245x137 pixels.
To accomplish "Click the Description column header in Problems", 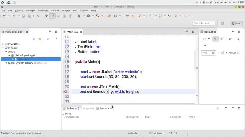I will (71, 117).
